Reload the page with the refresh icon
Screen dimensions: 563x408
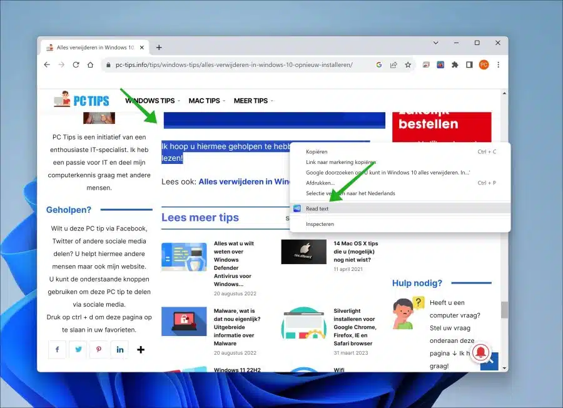coord(76,64)
